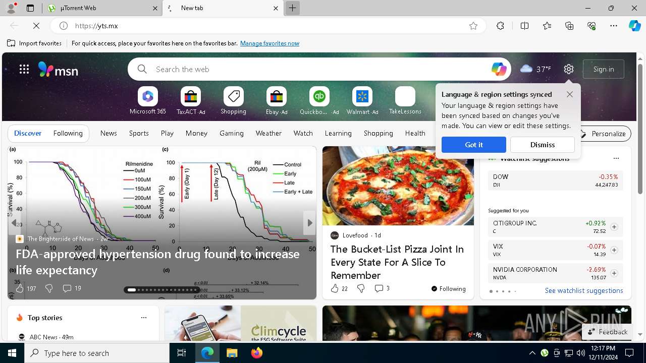
Task: Add yts.mx page to favorites star
Action: click(473, 26)
